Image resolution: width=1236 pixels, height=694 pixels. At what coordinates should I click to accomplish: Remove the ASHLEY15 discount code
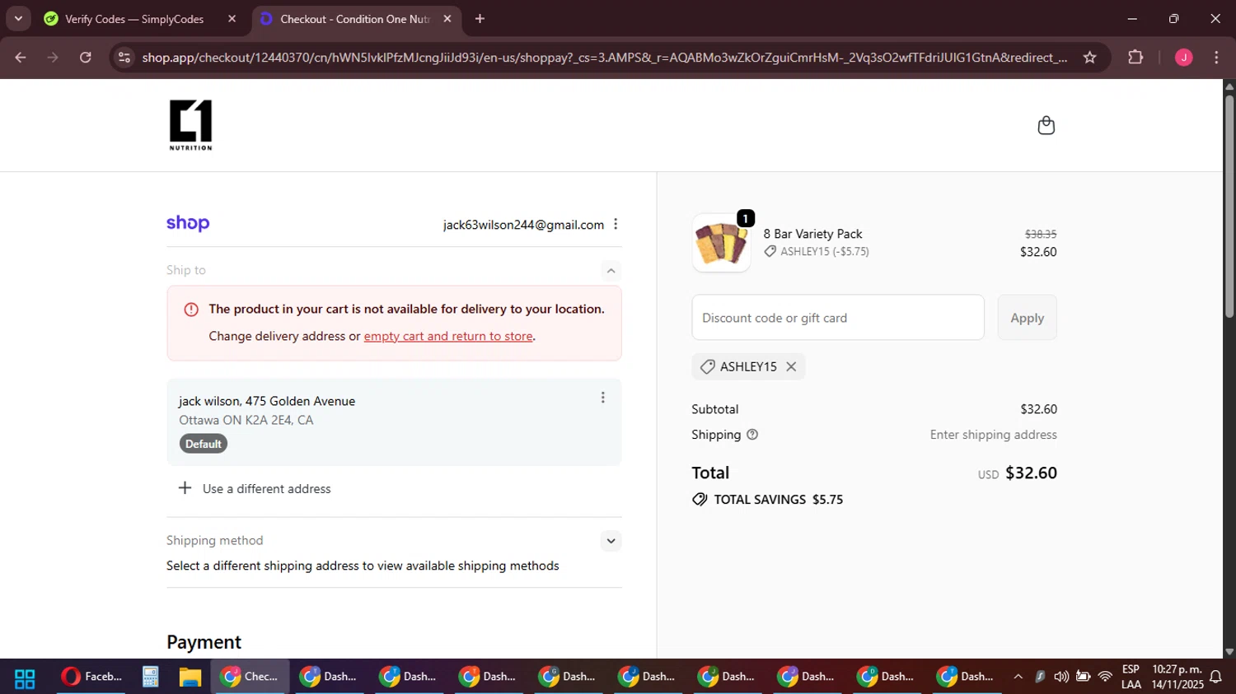tap(791, 367)
